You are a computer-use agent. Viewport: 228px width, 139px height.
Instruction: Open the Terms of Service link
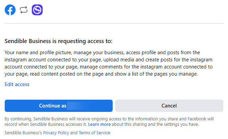point(94,133)
